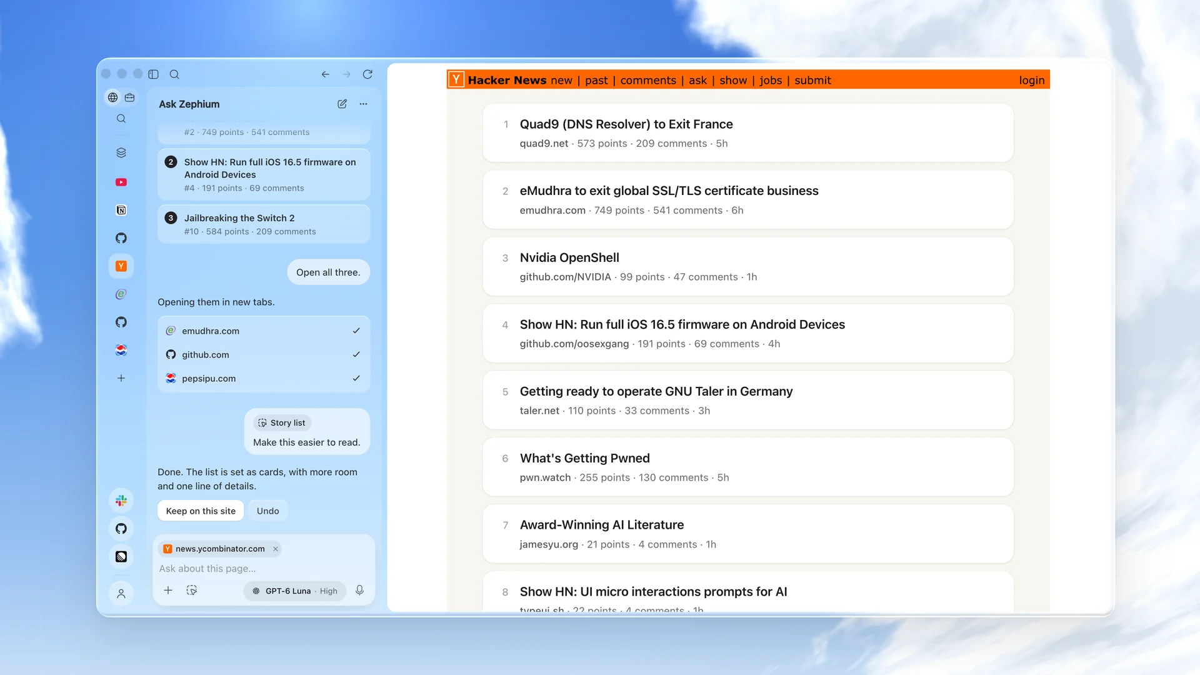This screenshot has width=1200, height=675.
Task: Click the microphone voice input icon
Action: pyautogui.click(x=359, y=590)
